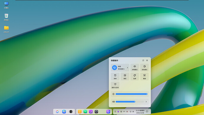204x115 pixels.
Task: Switch the input method via the 'en' tray indicator
Action: [124, 112]
